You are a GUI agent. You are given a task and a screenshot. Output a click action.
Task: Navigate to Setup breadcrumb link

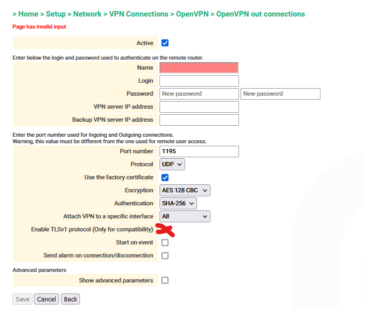[56, 14]
